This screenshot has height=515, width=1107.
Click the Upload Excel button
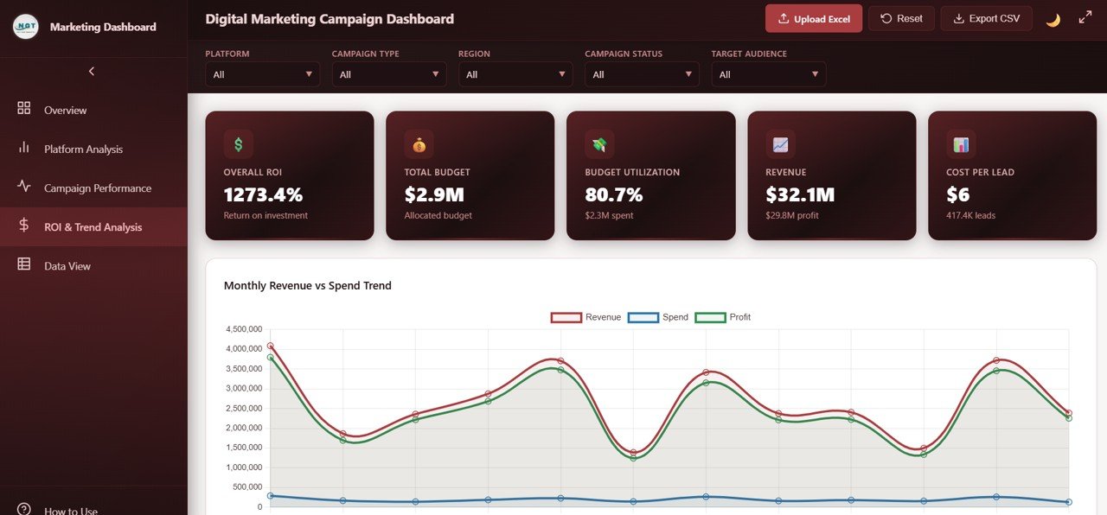coord(813,17)
